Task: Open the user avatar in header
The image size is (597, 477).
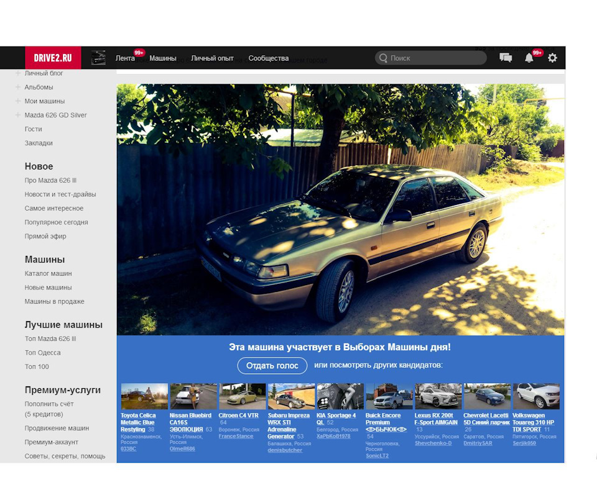Action: pos(99,58)
